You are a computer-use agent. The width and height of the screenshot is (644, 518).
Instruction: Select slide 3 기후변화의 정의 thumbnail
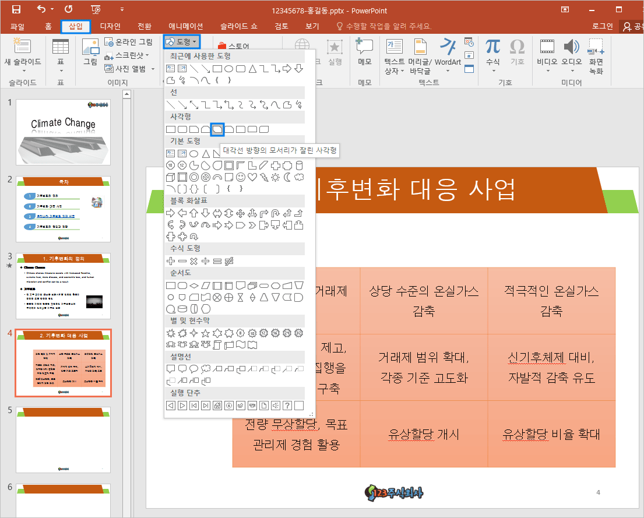[x=64, y=286]
